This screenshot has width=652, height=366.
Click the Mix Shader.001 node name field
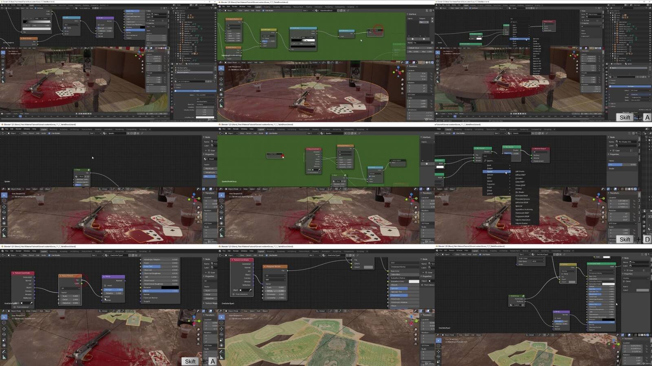tap(627, 142)
